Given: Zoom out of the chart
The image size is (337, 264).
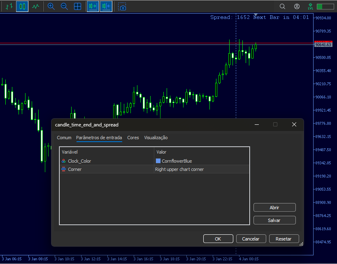Looking at the screenshot, I should click(64, 6).
